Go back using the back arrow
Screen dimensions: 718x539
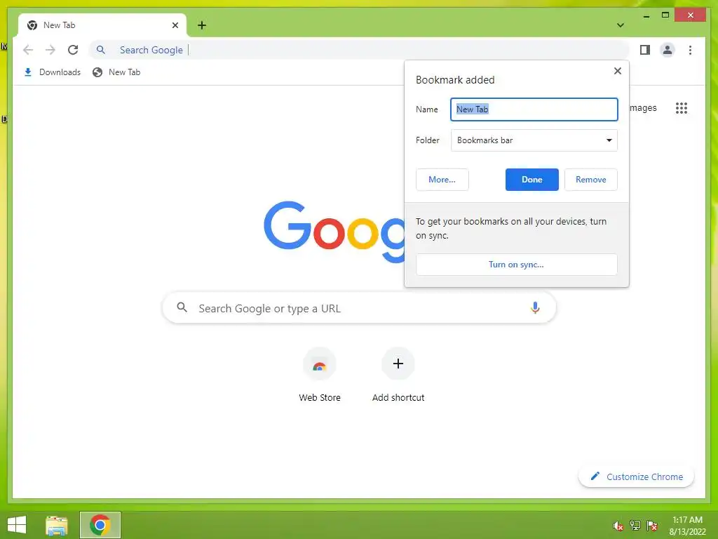(x=28, y=50)
